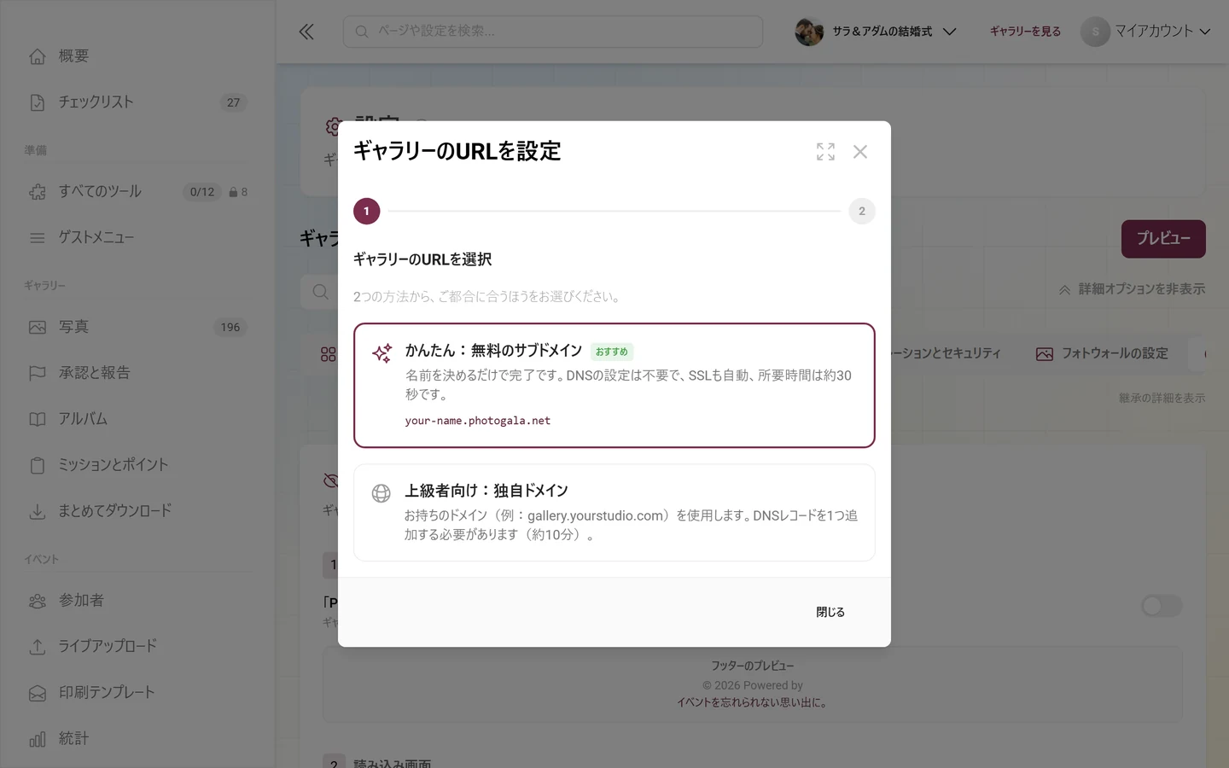Click the 27 badge beside チェックリスト
The width and height of the screenshot is (1229, 768).
pos(233,102)
